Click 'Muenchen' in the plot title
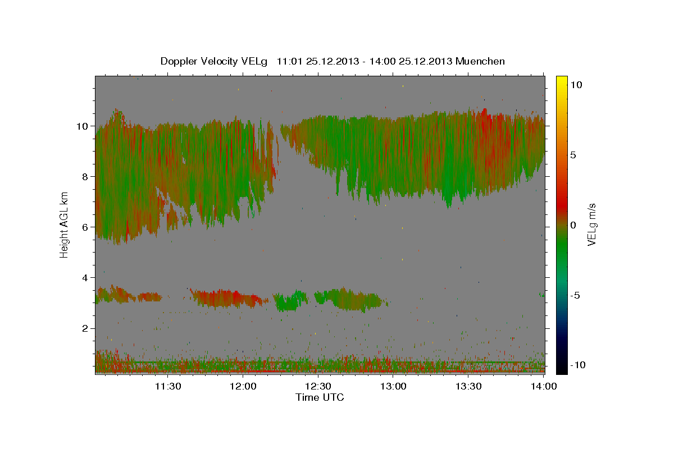 click(x=480, y=61)
